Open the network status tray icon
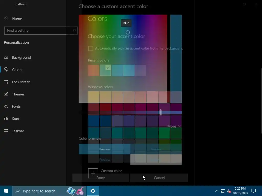 click(x=223, y=191)
